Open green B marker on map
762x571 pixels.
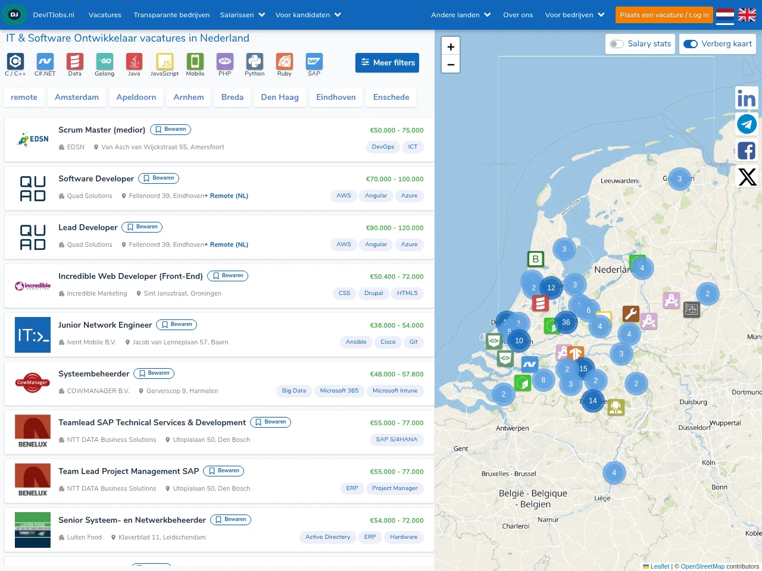(535, 259)
